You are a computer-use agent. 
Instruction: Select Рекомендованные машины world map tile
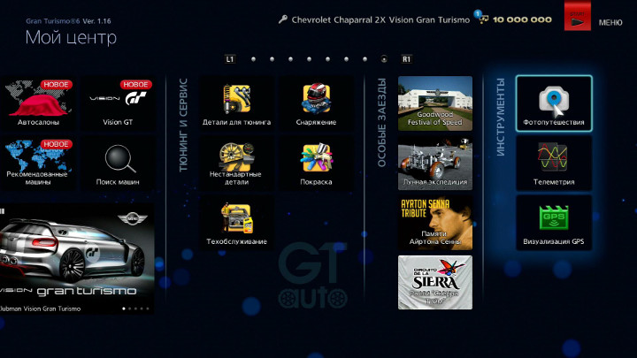tap(38, 163)
